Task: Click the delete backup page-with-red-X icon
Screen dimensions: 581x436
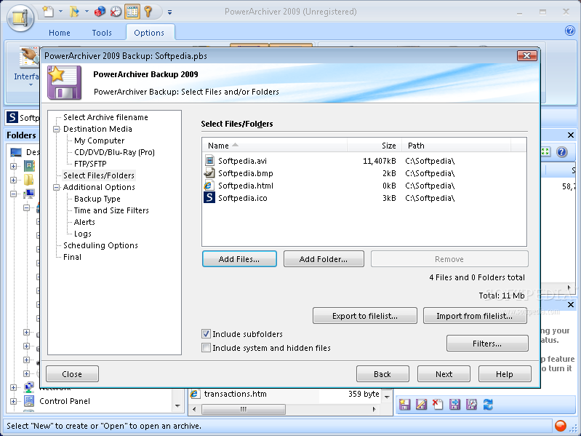Action: pos(438,404)
